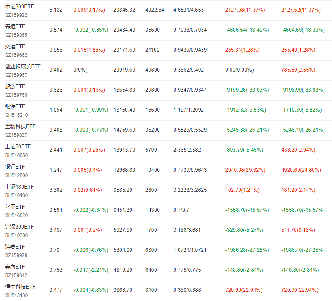Select stock code SZ159837
This screenshot has height=301, width=332.
[16, 135]
